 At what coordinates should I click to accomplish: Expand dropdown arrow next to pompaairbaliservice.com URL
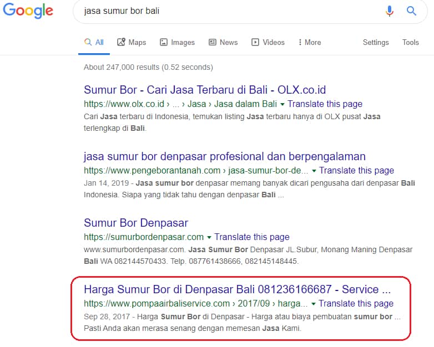coord(314,304)
